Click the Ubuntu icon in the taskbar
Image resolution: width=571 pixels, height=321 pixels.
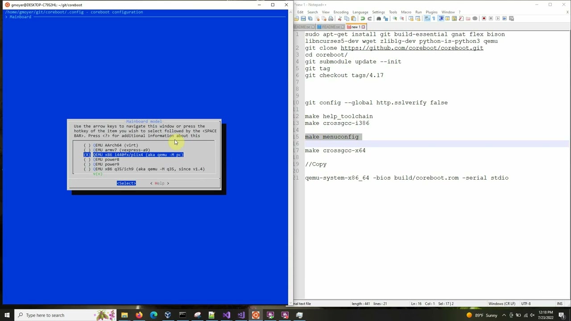click(256, 315)
